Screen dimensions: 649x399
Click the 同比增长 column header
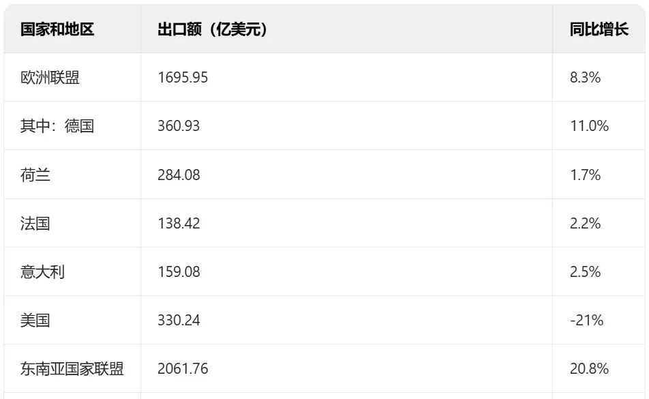click(599, 29)
